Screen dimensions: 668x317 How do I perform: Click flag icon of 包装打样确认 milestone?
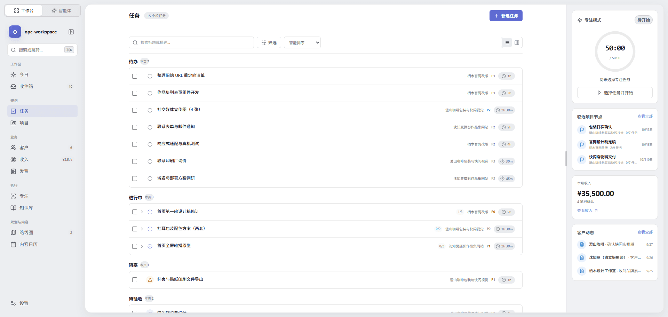pos(582,130)
